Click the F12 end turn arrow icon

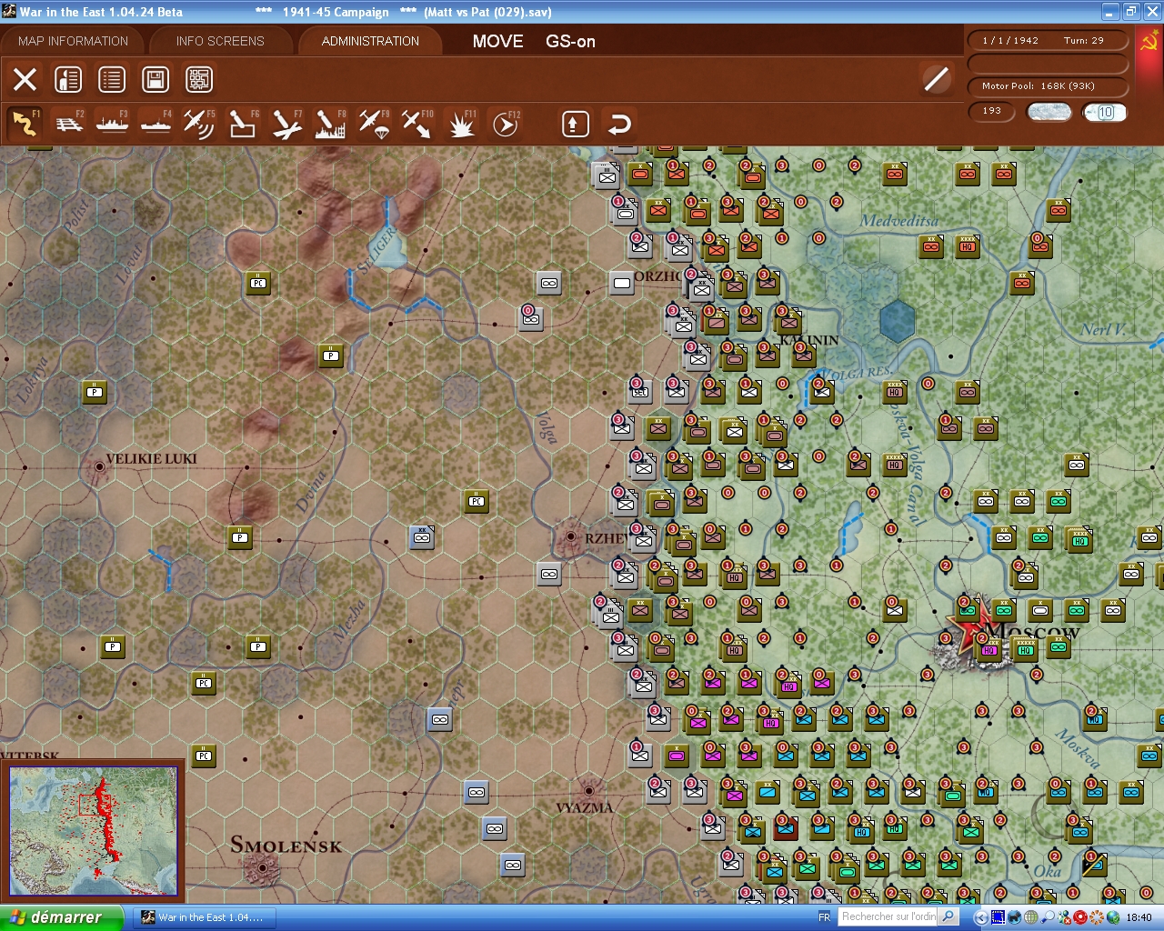pos(505,124)
